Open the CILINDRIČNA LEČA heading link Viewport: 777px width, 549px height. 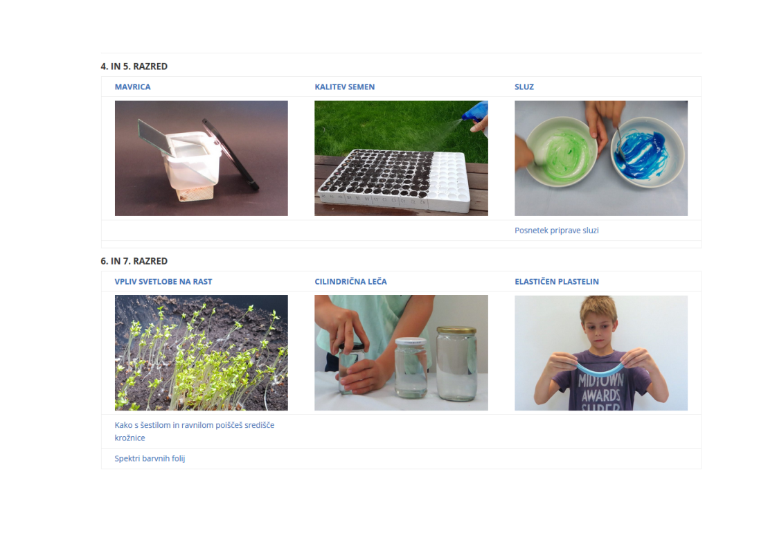click(350, 282)
